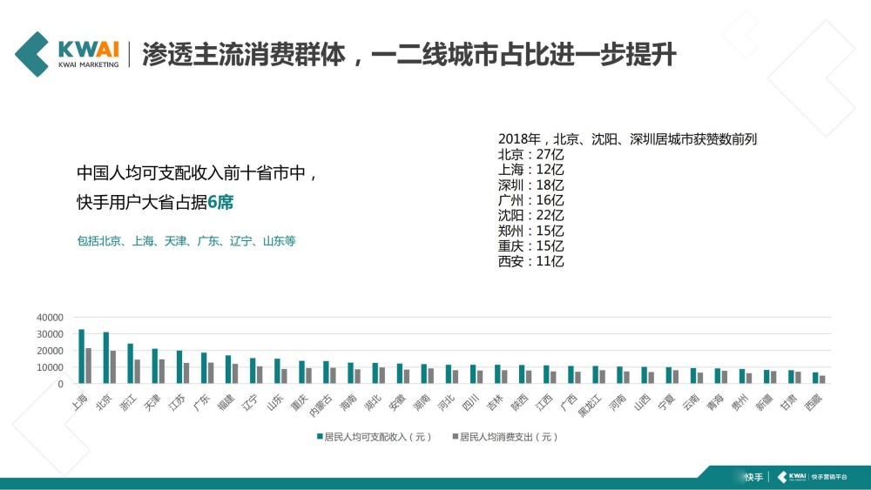Click the heading 2018年，北京、沈阳、深圳居城市获赞数前列
This screenshot has height=490, width=871.
point(627,139)
